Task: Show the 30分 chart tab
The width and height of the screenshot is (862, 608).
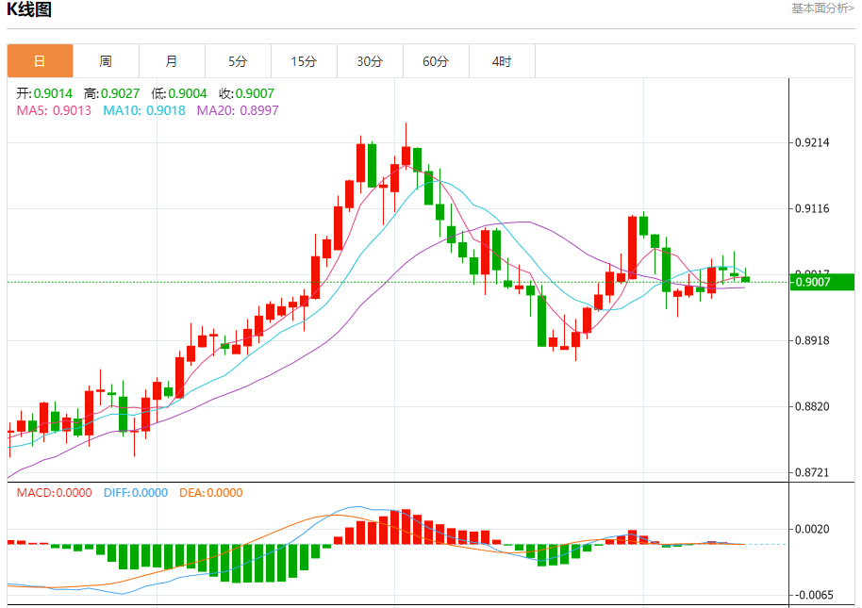Action: click(370, 61)
